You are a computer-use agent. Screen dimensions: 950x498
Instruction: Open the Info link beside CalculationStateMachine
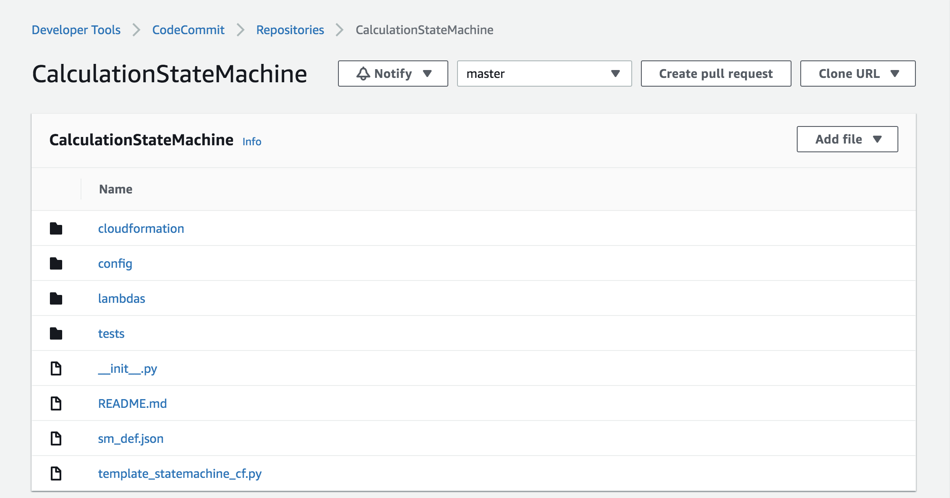pos(252,141)
